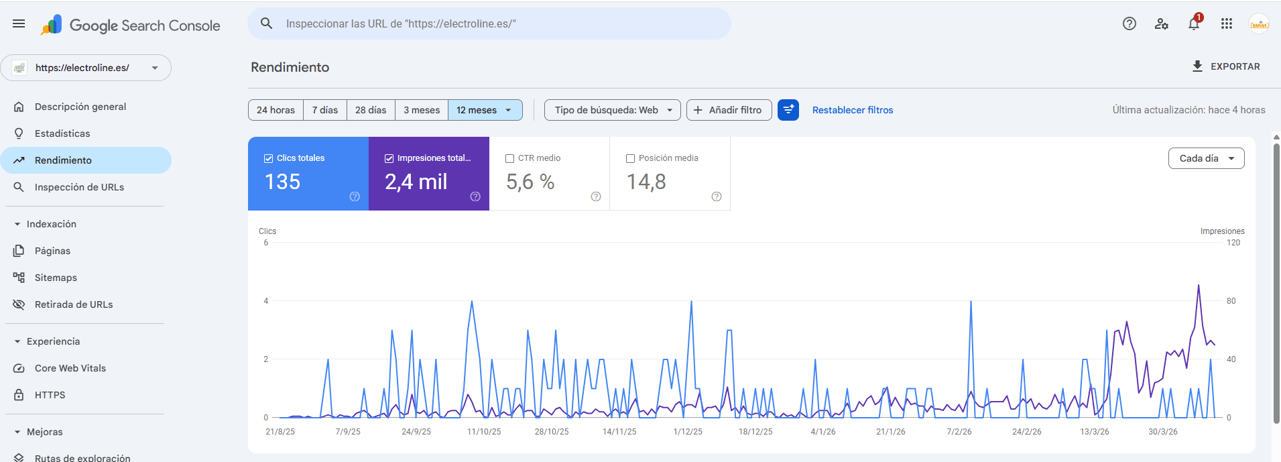
Task: Click the export download icon
Action: point(1198,66)
